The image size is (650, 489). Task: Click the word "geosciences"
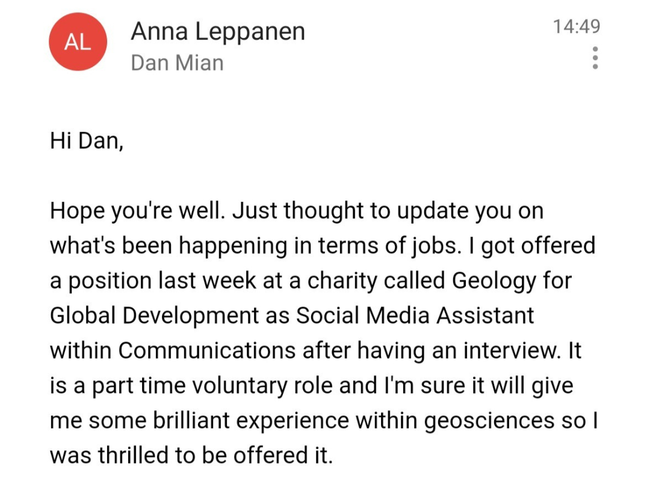(489, 420)
